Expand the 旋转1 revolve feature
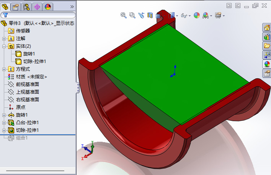 click(x=4, y=115)
